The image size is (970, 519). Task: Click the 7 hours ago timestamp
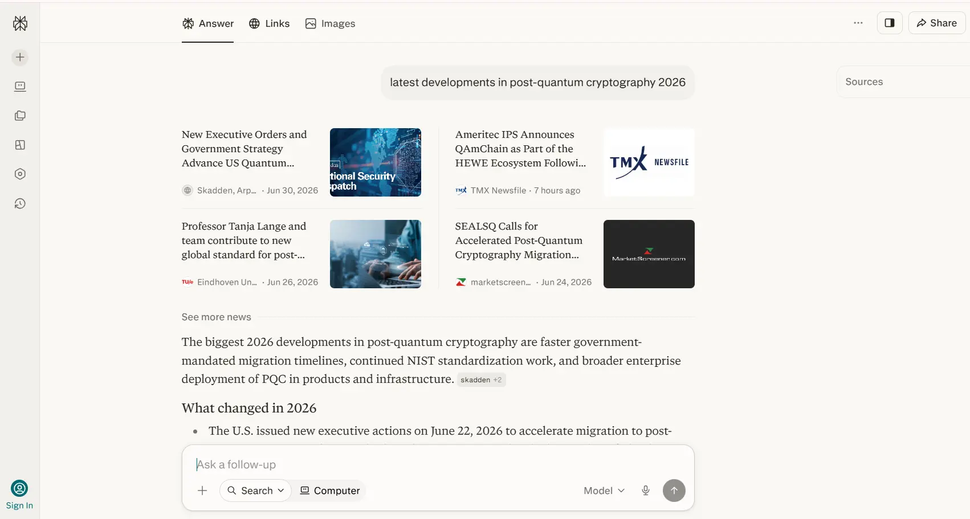pyautogui.click(x=557, y=190)
